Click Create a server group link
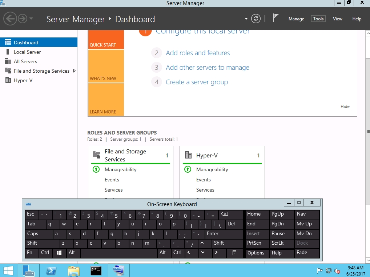 point(197,82)
